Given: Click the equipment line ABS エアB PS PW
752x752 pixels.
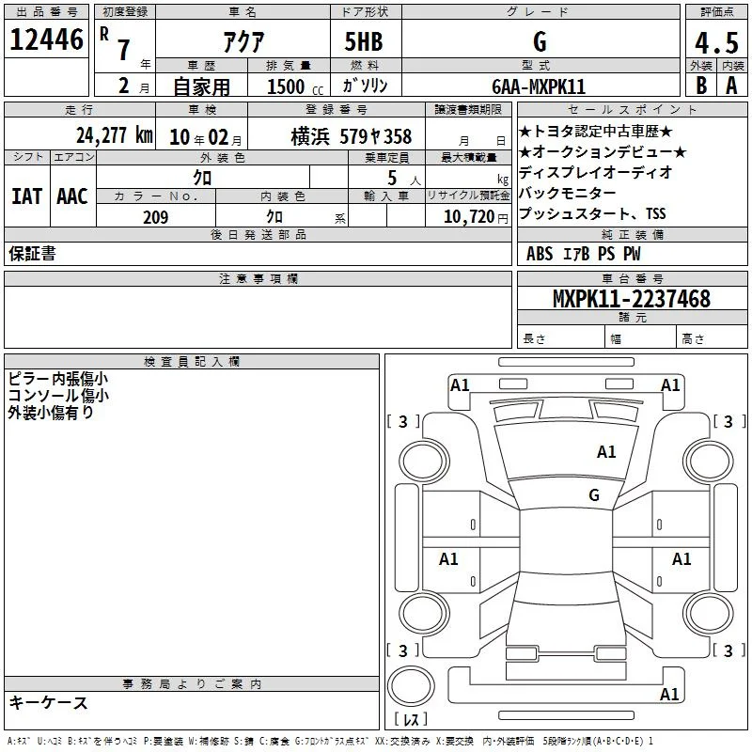Looking at the screenshot, I should click(x=583, y=254).
